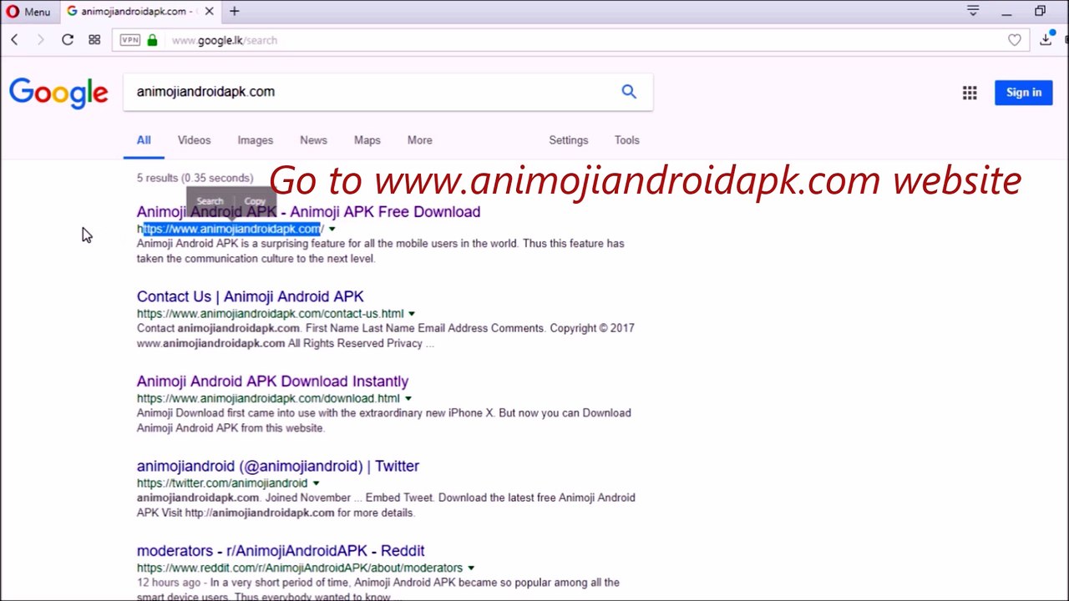Click the contact-us.html green URL text
Image resolution: width=1069 pixels, height=601 pixels.
click(271, 314)
